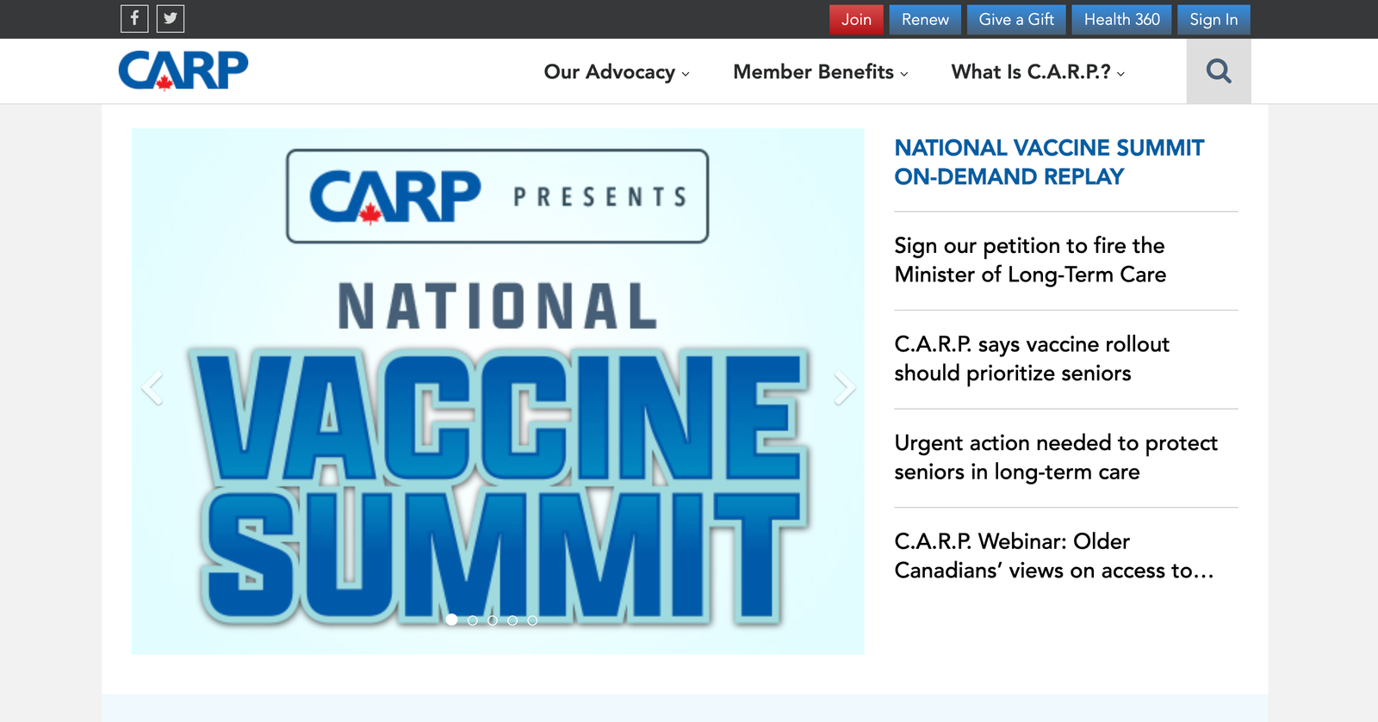Select the second carousel dot indicator
The width and height of the screenshot is (1378, 722).
(472, 620)
